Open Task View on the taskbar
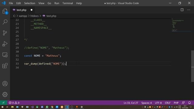The width and height of the screenshot is (194, 109). [x=7, y=107]
